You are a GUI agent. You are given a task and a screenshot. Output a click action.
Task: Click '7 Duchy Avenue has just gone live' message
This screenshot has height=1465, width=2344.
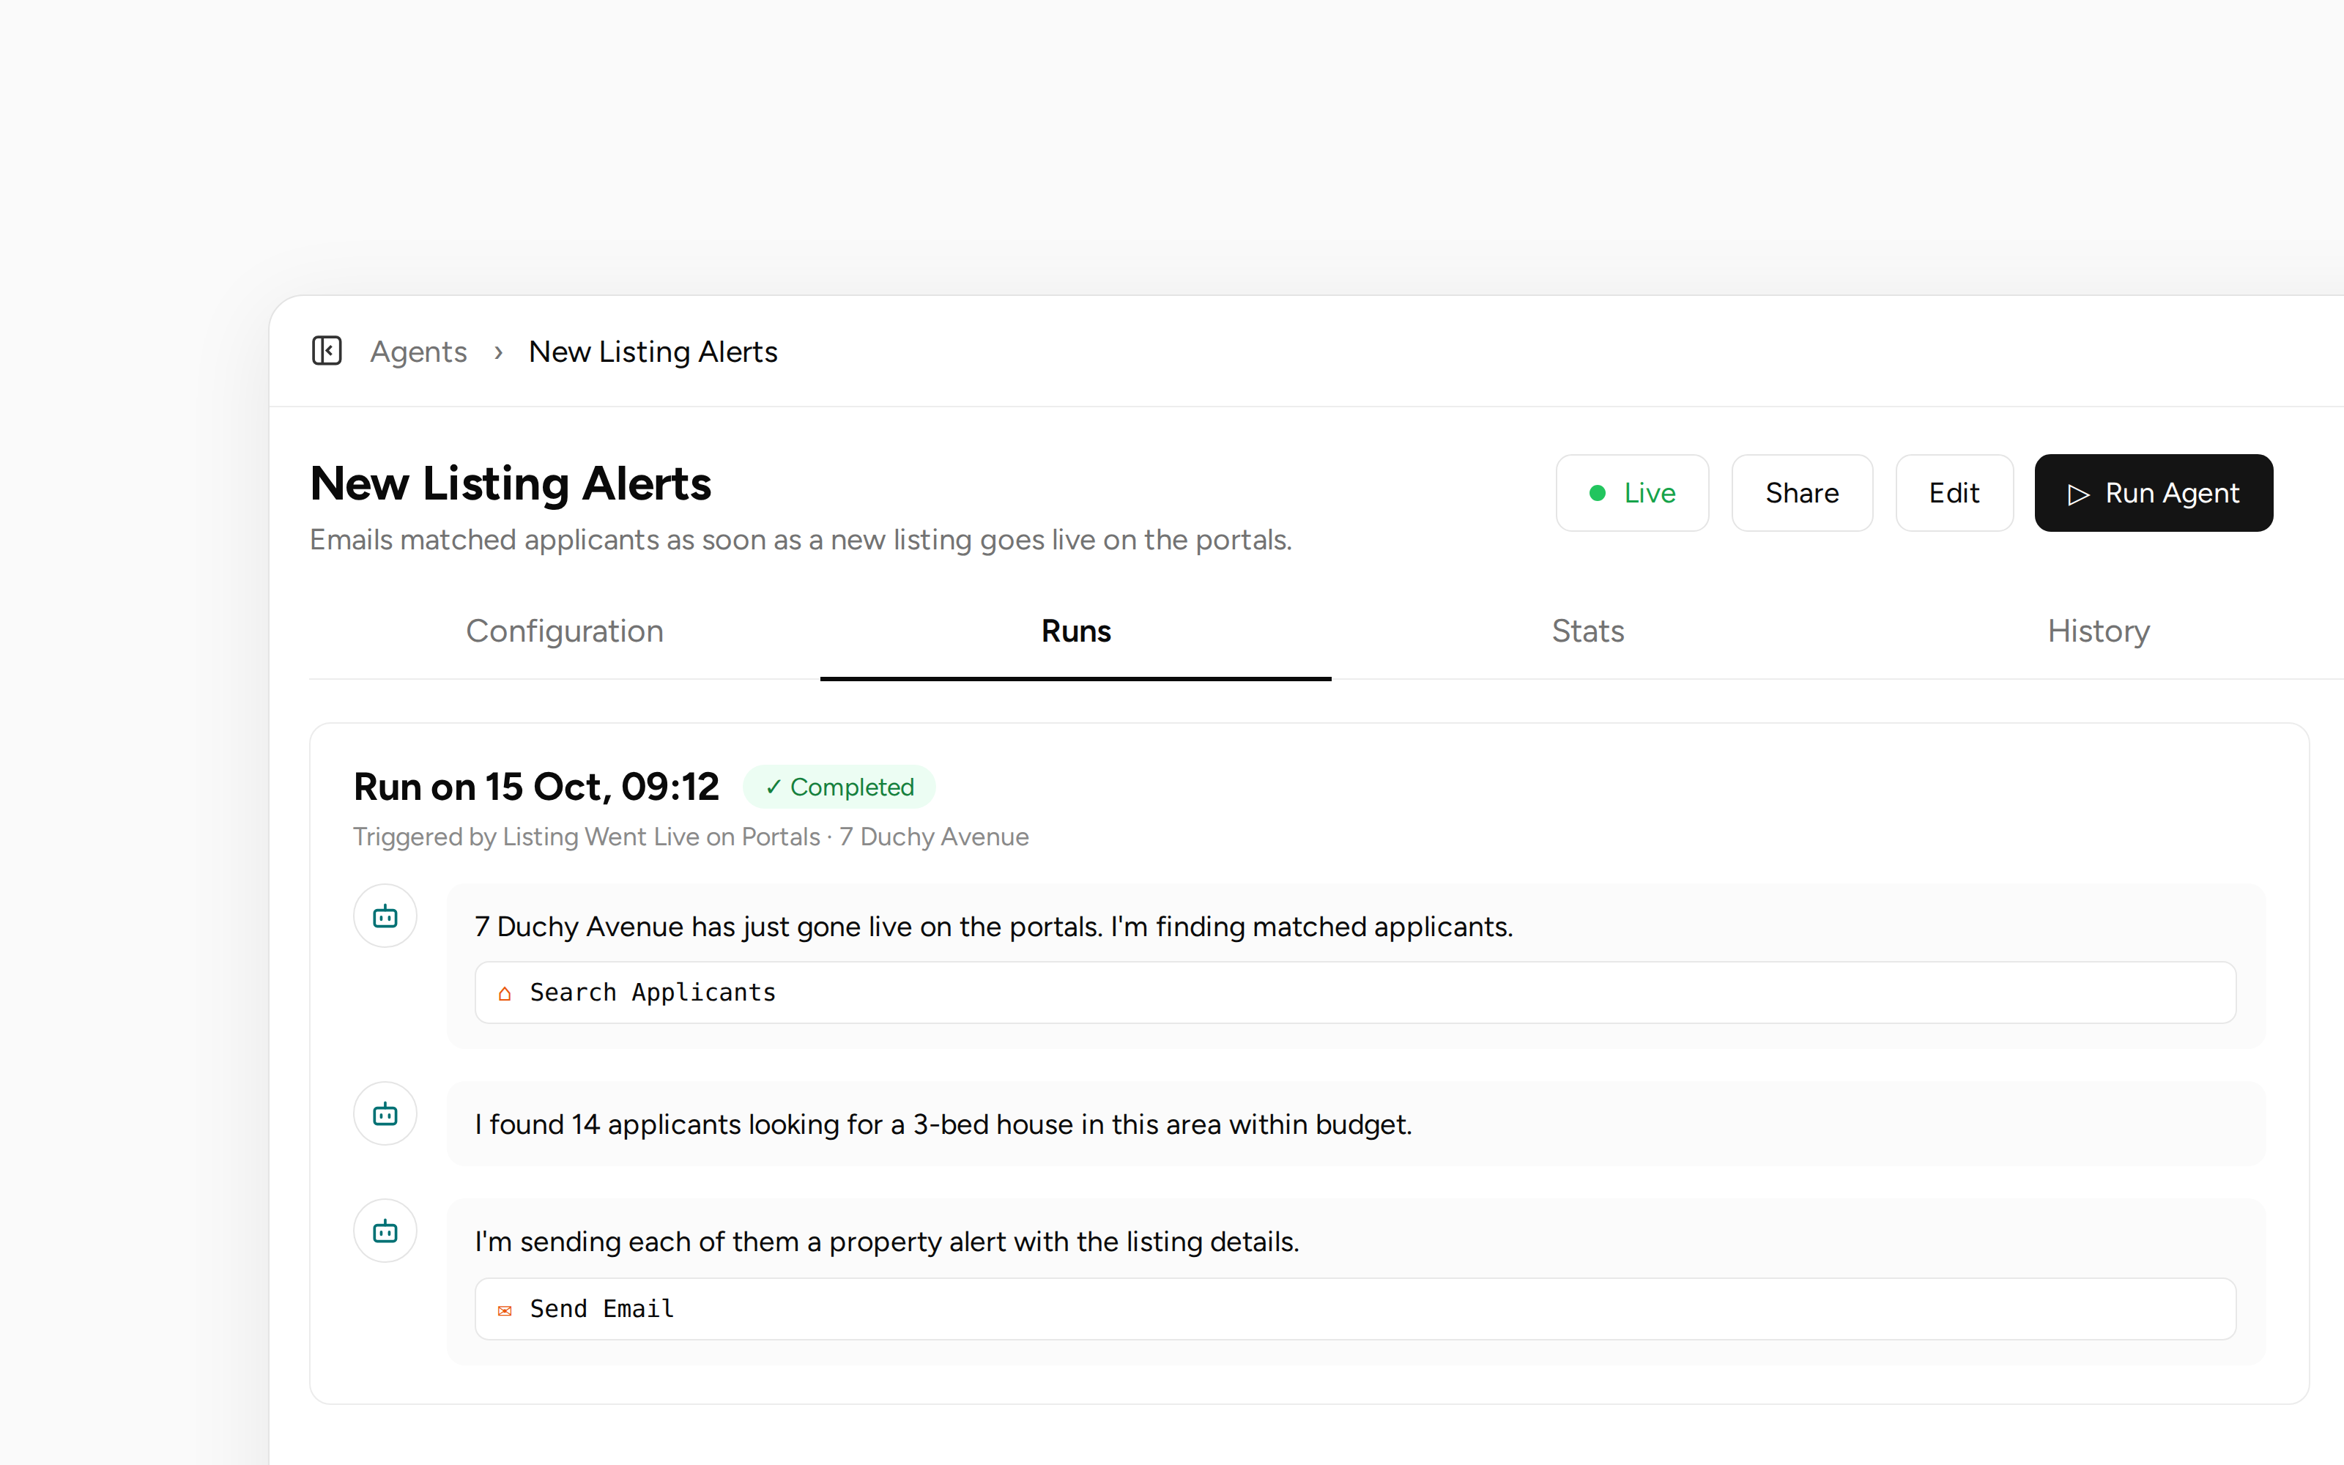coord(994,927)
